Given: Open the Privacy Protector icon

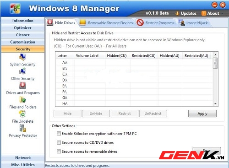Looking at the screenshot, I should tap(23, 128).
